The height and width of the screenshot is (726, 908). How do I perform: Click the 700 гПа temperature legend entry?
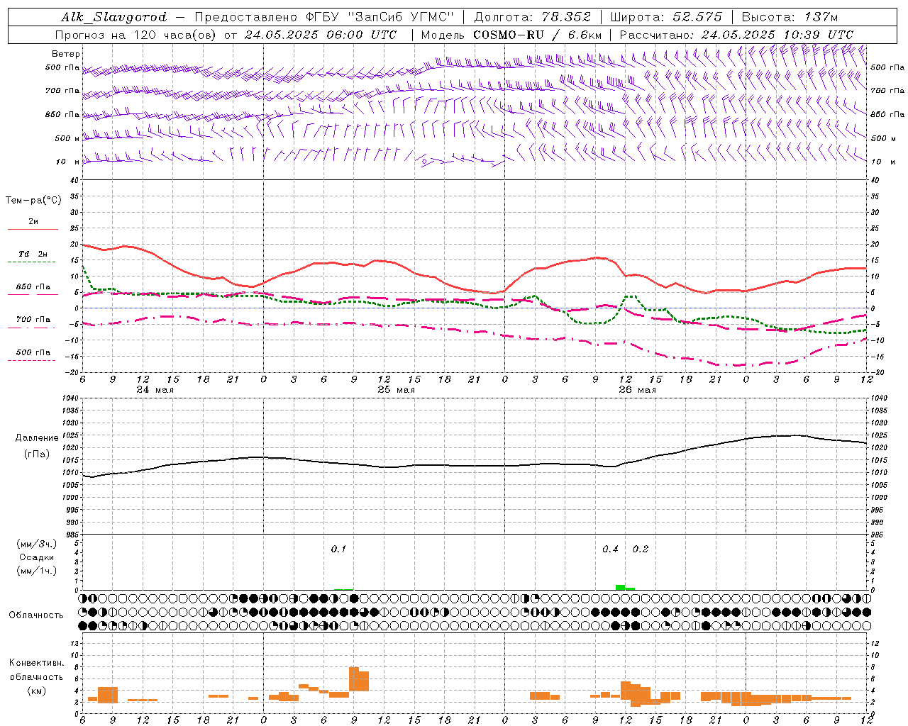click(x=33, y=319)
